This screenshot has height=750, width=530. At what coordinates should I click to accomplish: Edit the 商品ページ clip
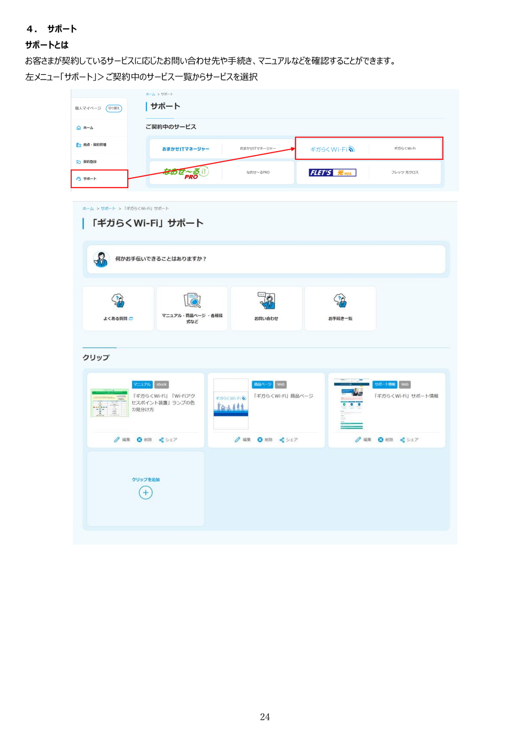(243, 440)
